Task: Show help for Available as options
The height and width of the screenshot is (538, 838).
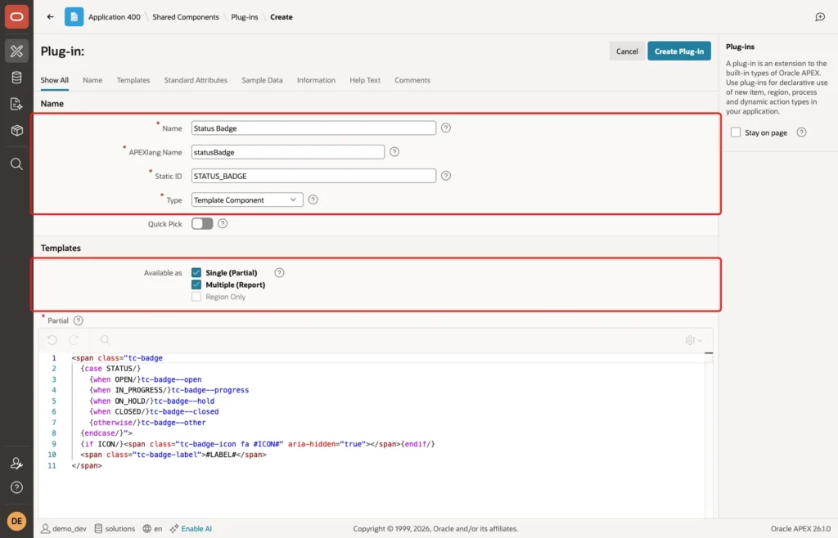Action: pyautogui.click(x=280, y=273)
